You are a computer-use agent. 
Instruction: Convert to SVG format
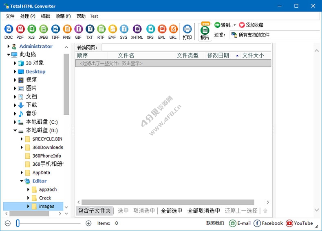[x=124, y=32]
